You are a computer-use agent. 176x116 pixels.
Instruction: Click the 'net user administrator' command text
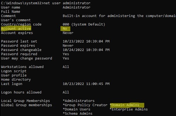pyautogui.click(x=67, y=3)
